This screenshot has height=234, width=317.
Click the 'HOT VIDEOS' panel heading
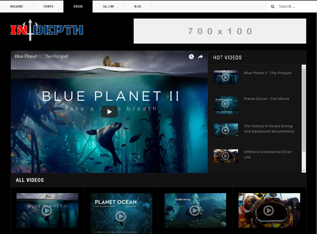point(227,58)
